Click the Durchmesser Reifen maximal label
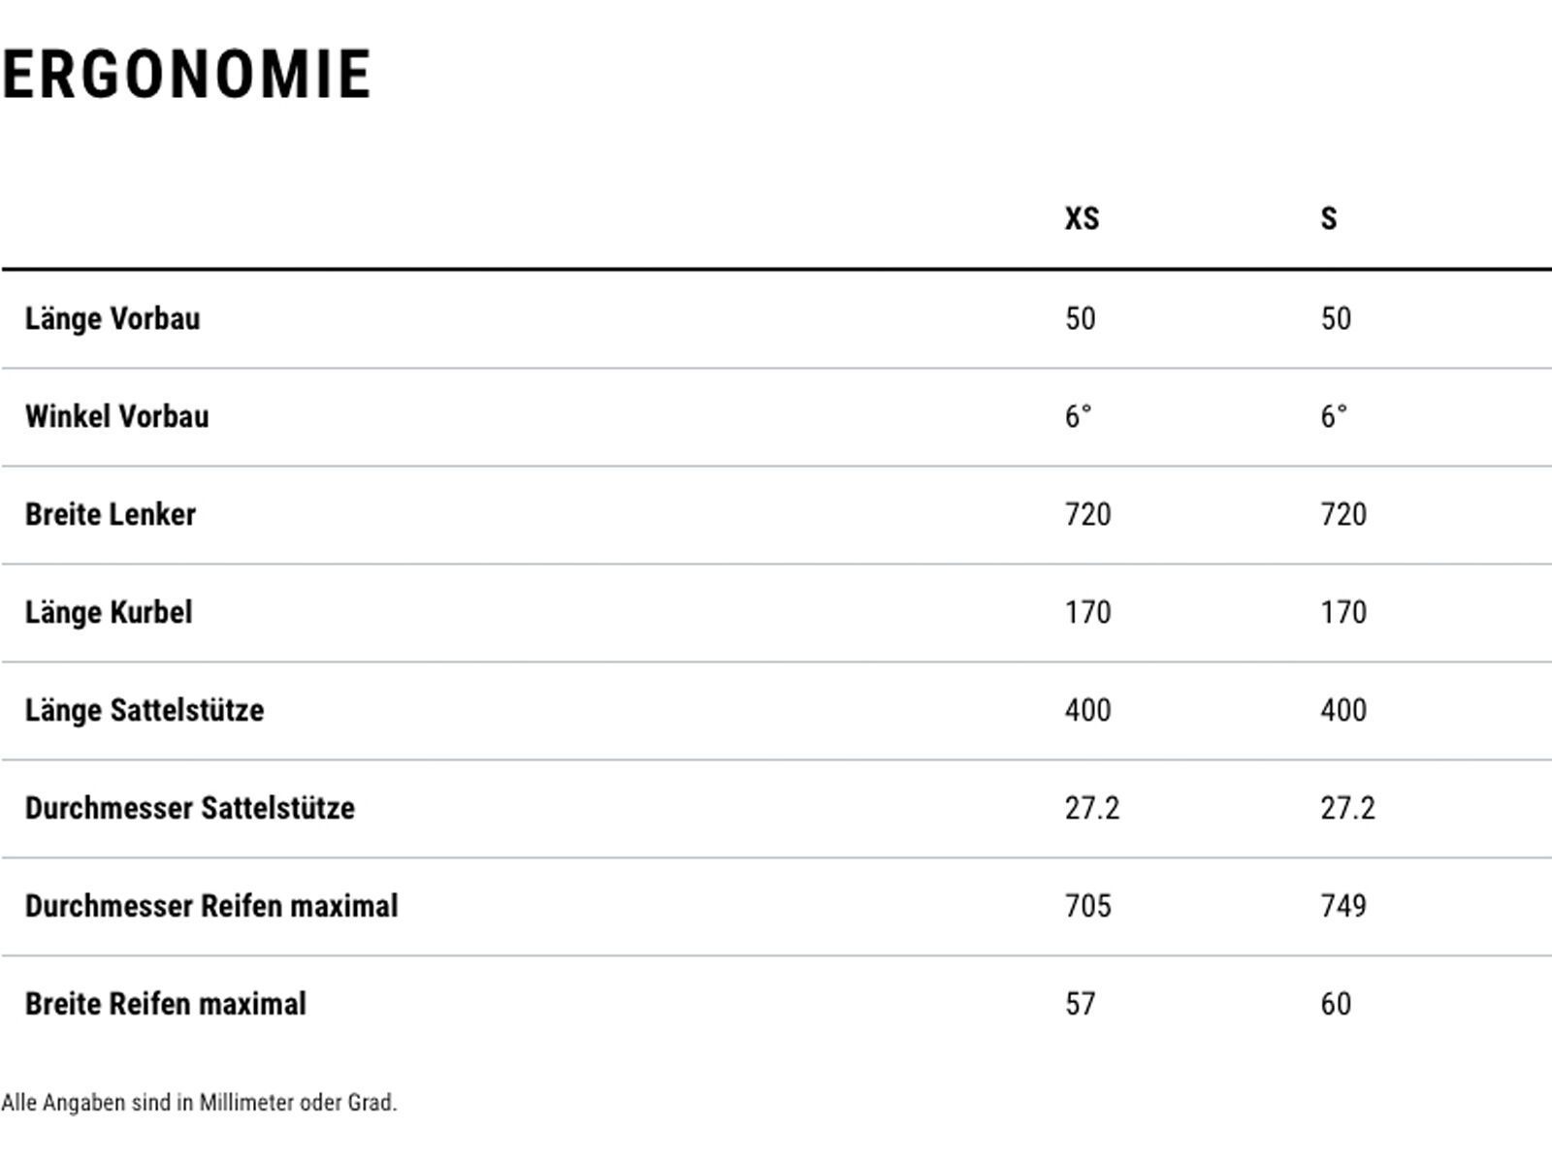The image size is (1552, 1164). point(211,907)
